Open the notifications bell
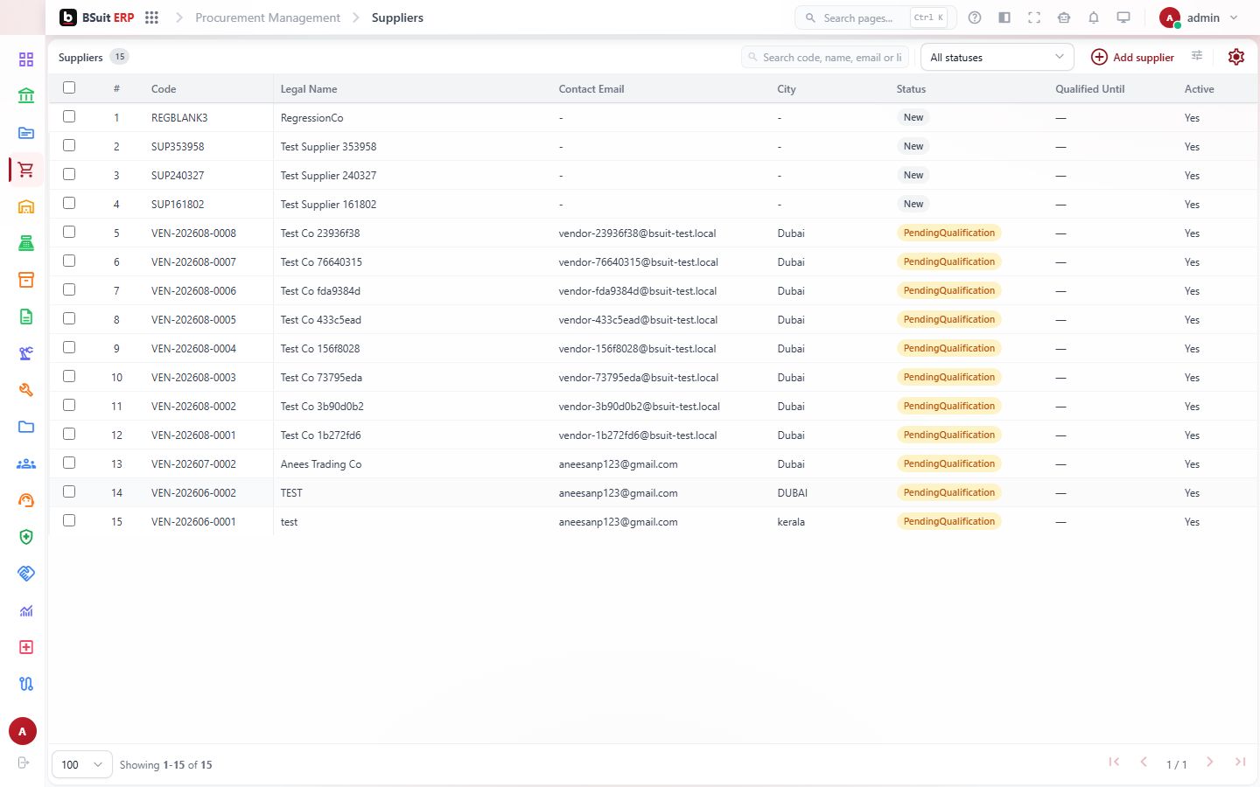The height and width of the screenshot is (787, 1260). pyautogui.click(x=1094, y=17)
